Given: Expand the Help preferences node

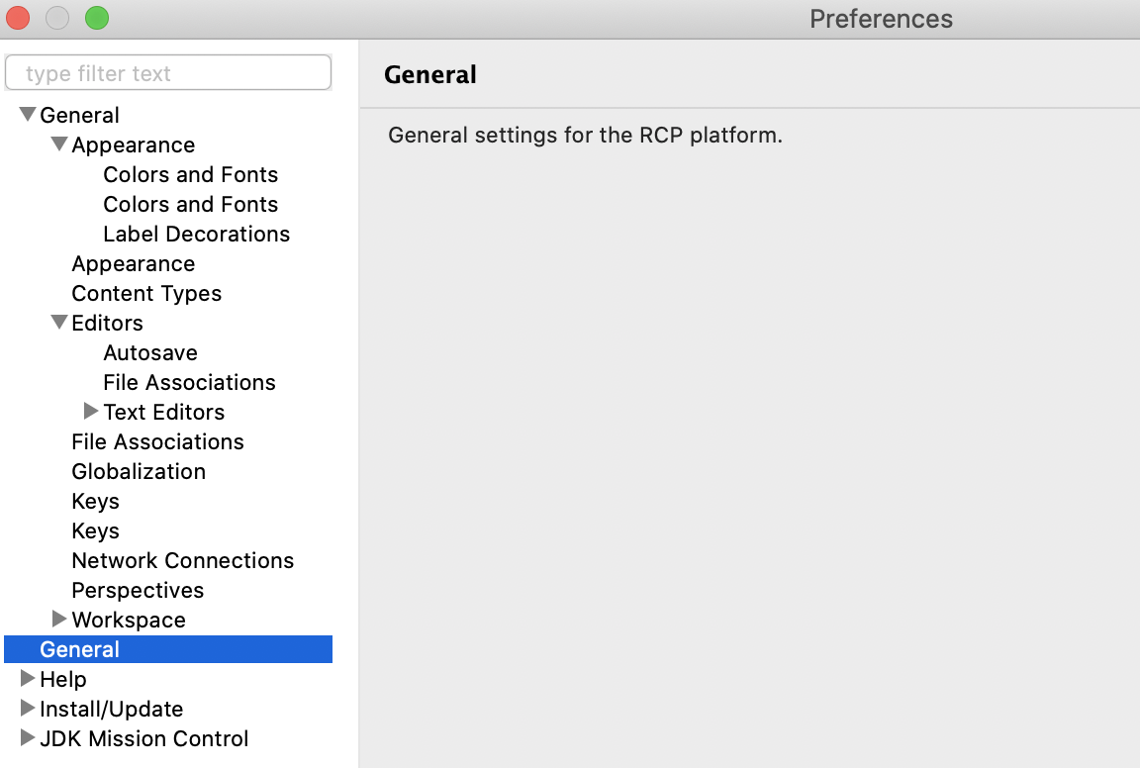Looking at the screenshot, I should 28,679.
